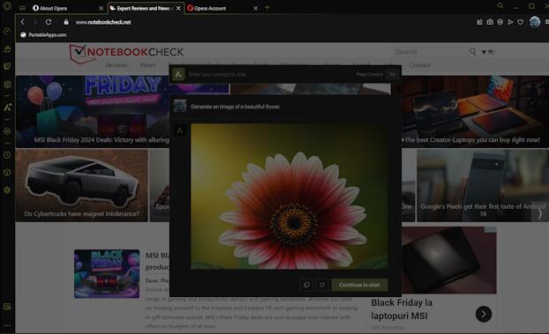This screenshot has width=549, height=334.
Task: Click the address bar URL
Action: (103, 22)
